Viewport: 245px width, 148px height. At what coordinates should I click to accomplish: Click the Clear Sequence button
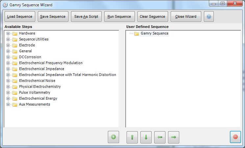(x=153, y=16)
